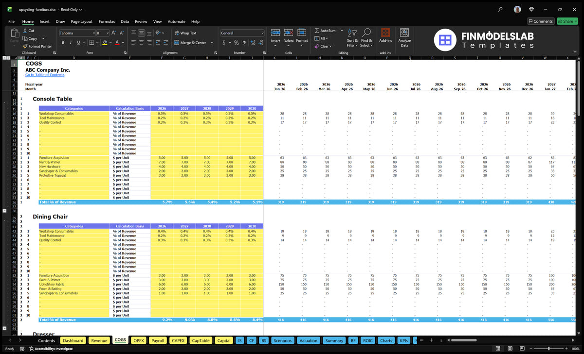Click the Paste clipboard icon

click(x=14, y=33)
